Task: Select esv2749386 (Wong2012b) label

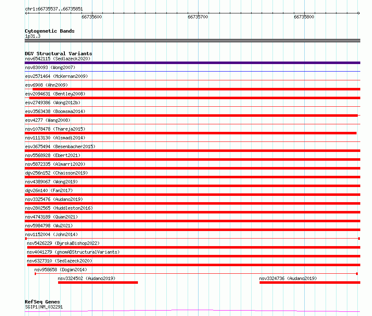Action: 53,103
